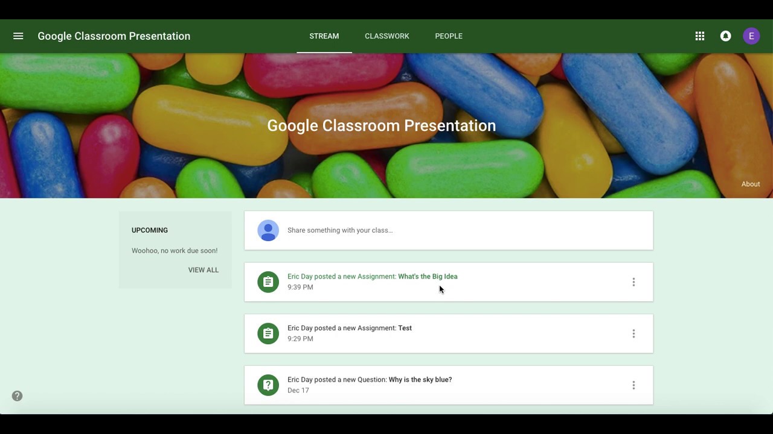This screenshot has height=434, width=773.
Task: Click the help question mark icon
Action: (17, 396)
